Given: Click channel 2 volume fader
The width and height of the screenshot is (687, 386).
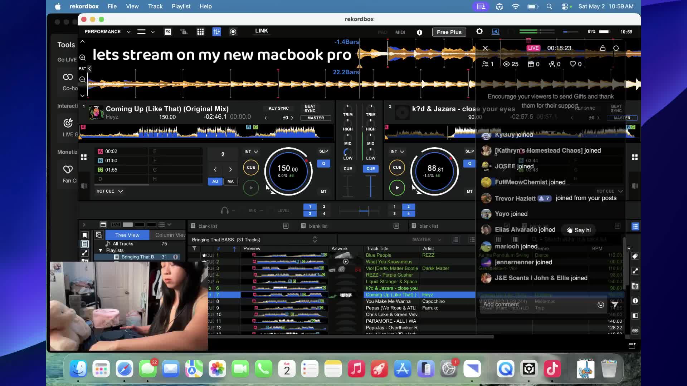Looking at the screenshot, I should click(x=371, y=186).
